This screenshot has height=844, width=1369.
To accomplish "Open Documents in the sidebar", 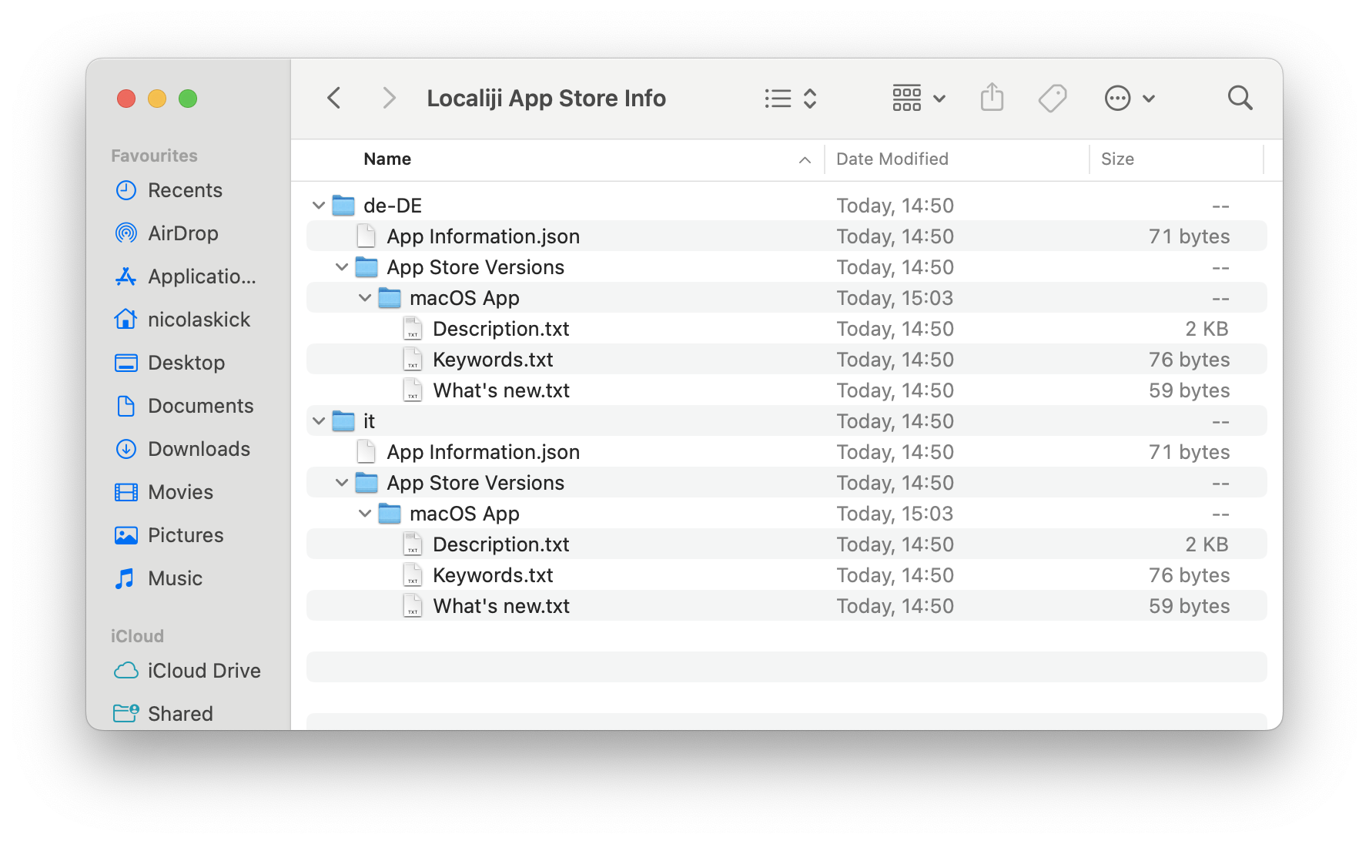I will point(186,406).
